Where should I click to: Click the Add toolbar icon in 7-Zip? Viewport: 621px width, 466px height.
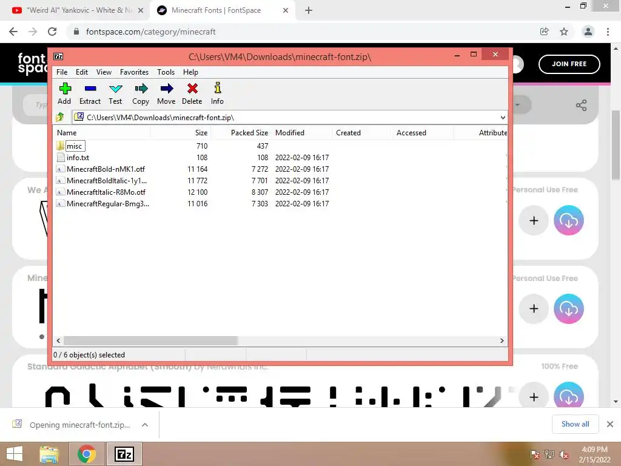tap(64, 93)
